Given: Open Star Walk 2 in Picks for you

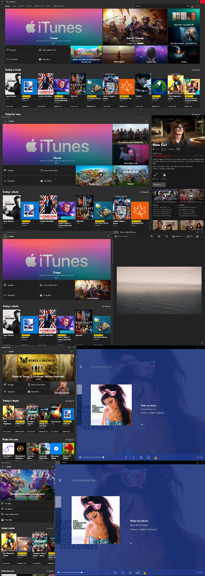Looking at the screenshot, I should (x=8, y=451).
